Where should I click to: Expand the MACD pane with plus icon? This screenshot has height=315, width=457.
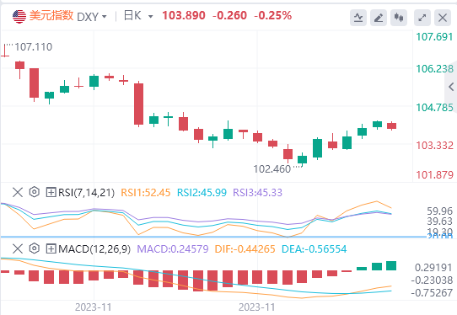coord(51,248)
